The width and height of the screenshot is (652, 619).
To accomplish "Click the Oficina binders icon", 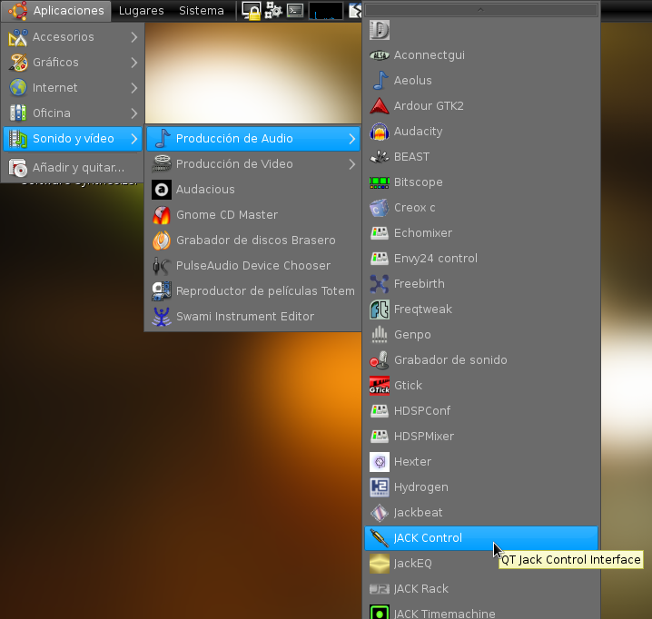I will tap(18, 113).
